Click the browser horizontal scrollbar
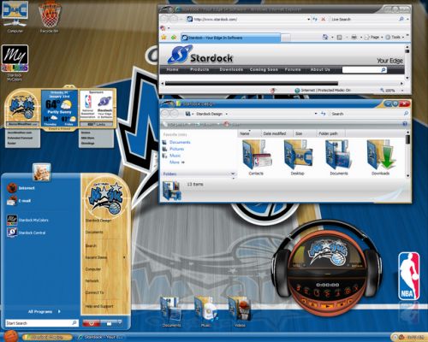The height and width of the screenshot is (342, 428). pyautogui.click(x=252, y=84)
